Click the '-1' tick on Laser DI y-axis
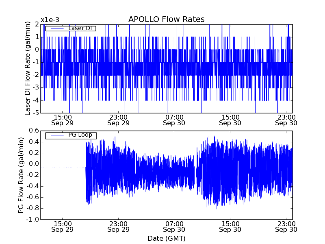This screenshot has width=325, height=244. [36, 63]
